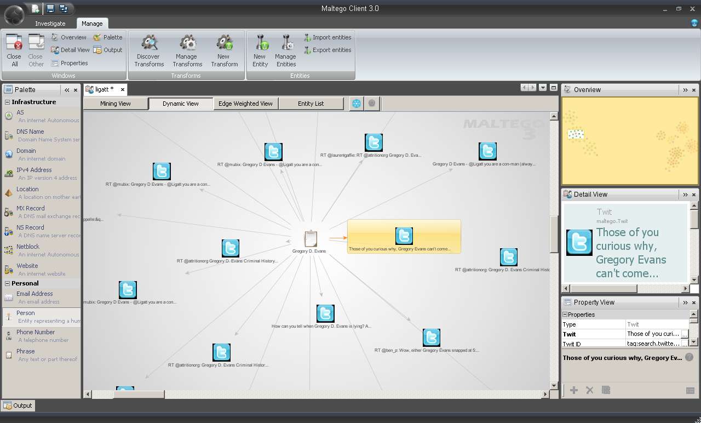701x423 pixels.
Task: Expand the Property View panel double arrows
Action: click(685, 302)
